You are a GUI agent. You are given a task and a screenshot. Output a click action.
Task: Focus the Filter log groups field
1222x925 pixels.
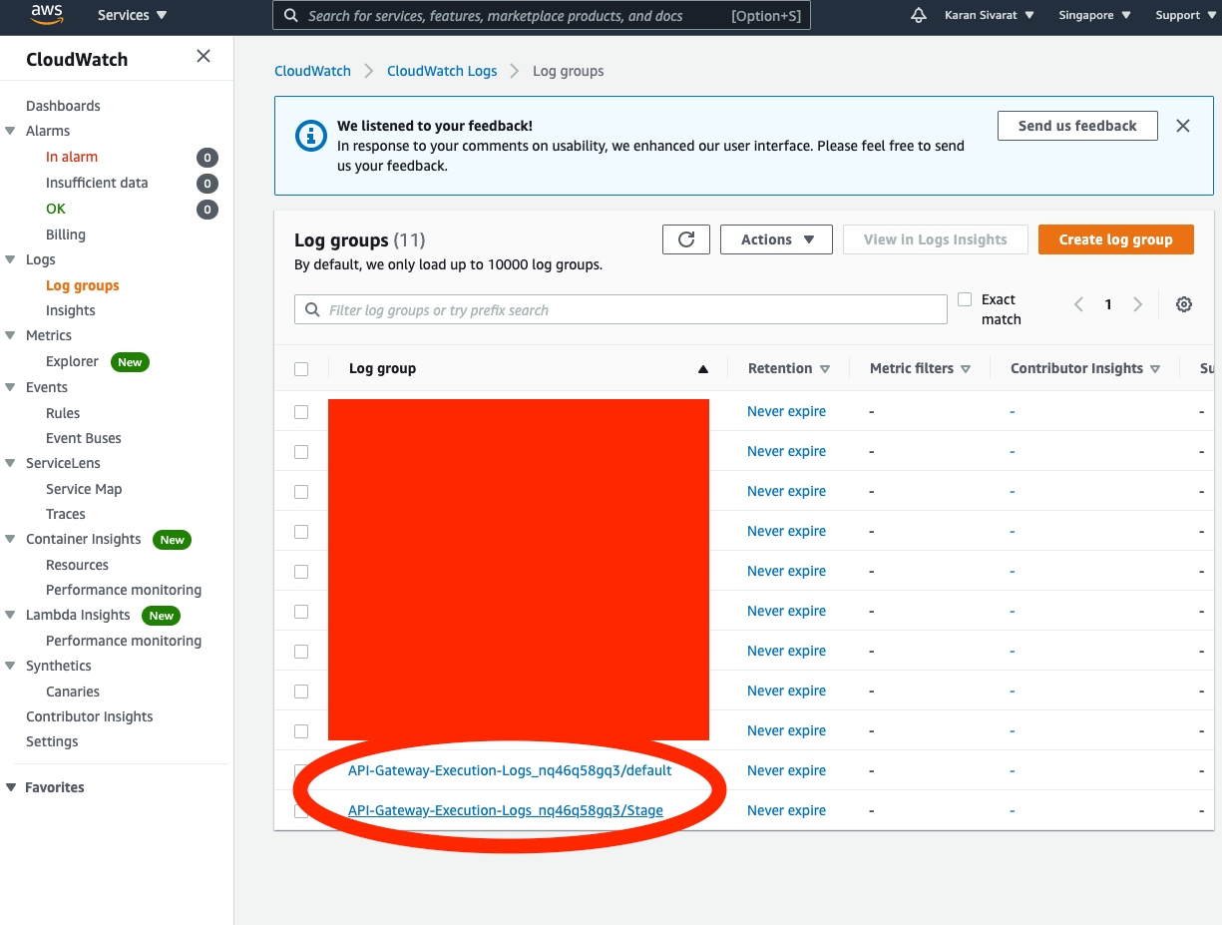click(x=620, y=309)
